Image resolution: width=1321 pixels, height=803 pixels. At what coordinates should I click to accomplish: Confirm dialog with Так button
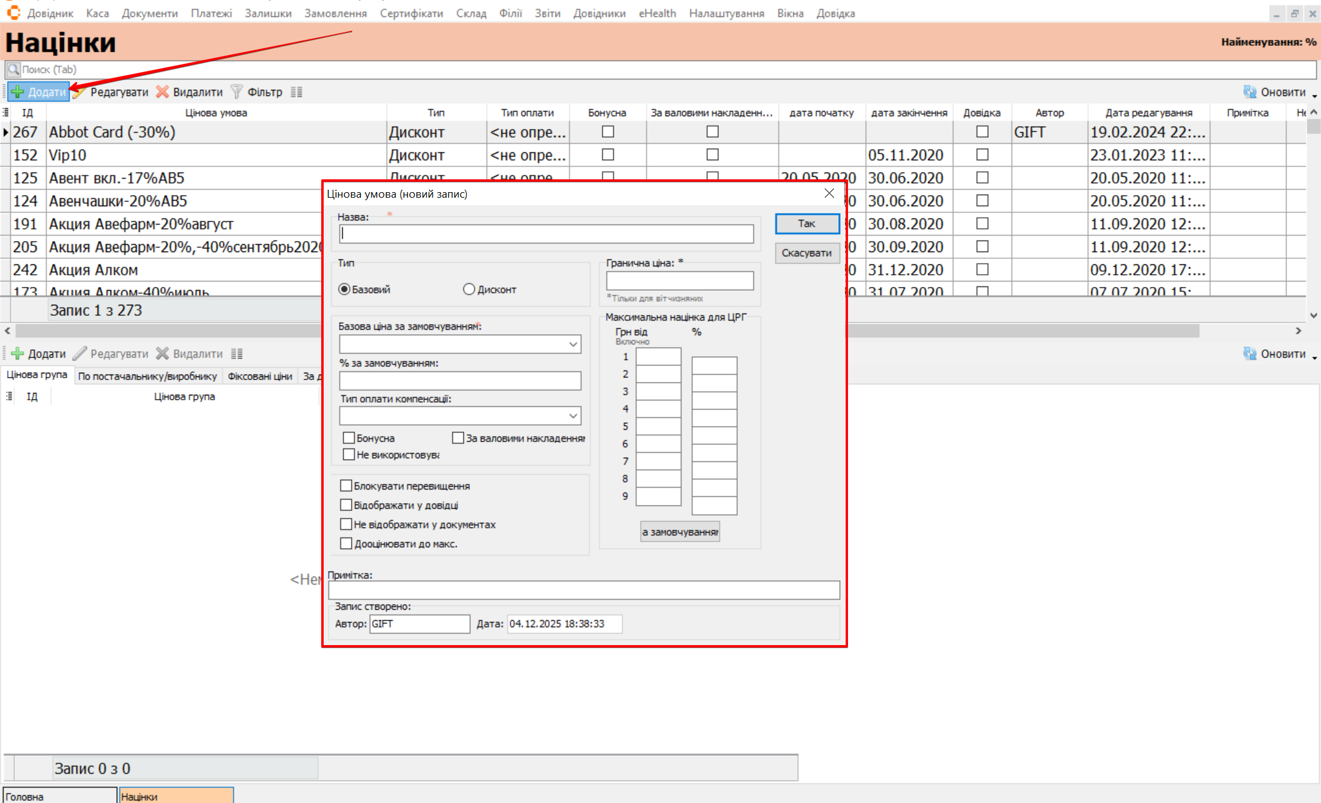click(x=806, y=224)
